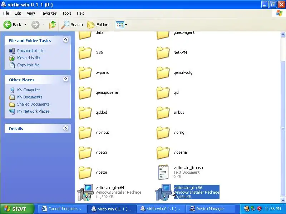This screenshot has width=286, height=214.
Task: Click the green Back arrow button
Action: [x=8, y=25]
